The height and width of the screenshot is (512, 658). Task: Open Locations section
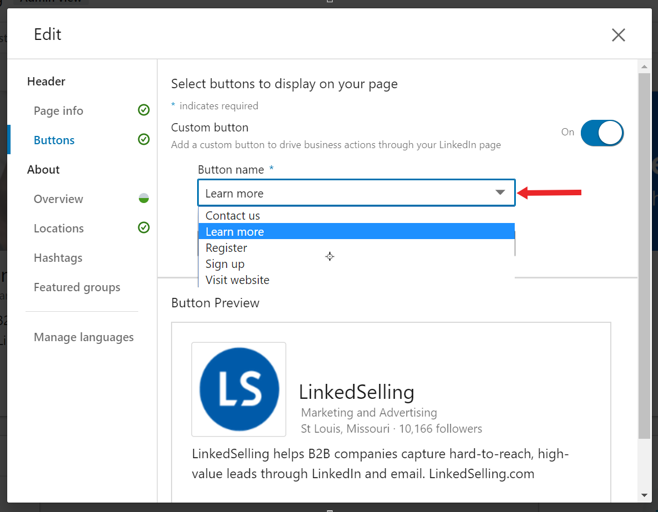[59, 228]
